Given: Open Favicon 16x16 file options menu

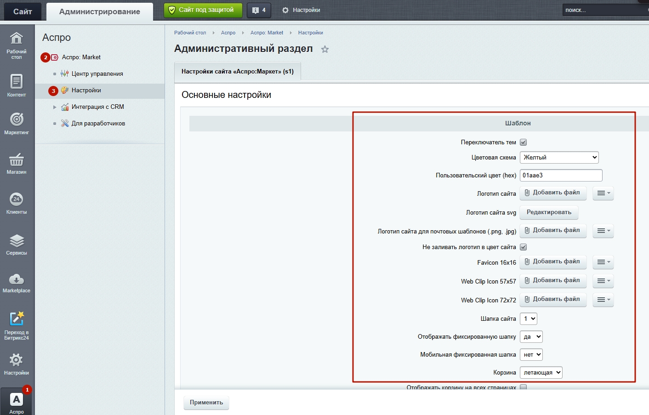Looking at the screenshot, I should [603, 262].
